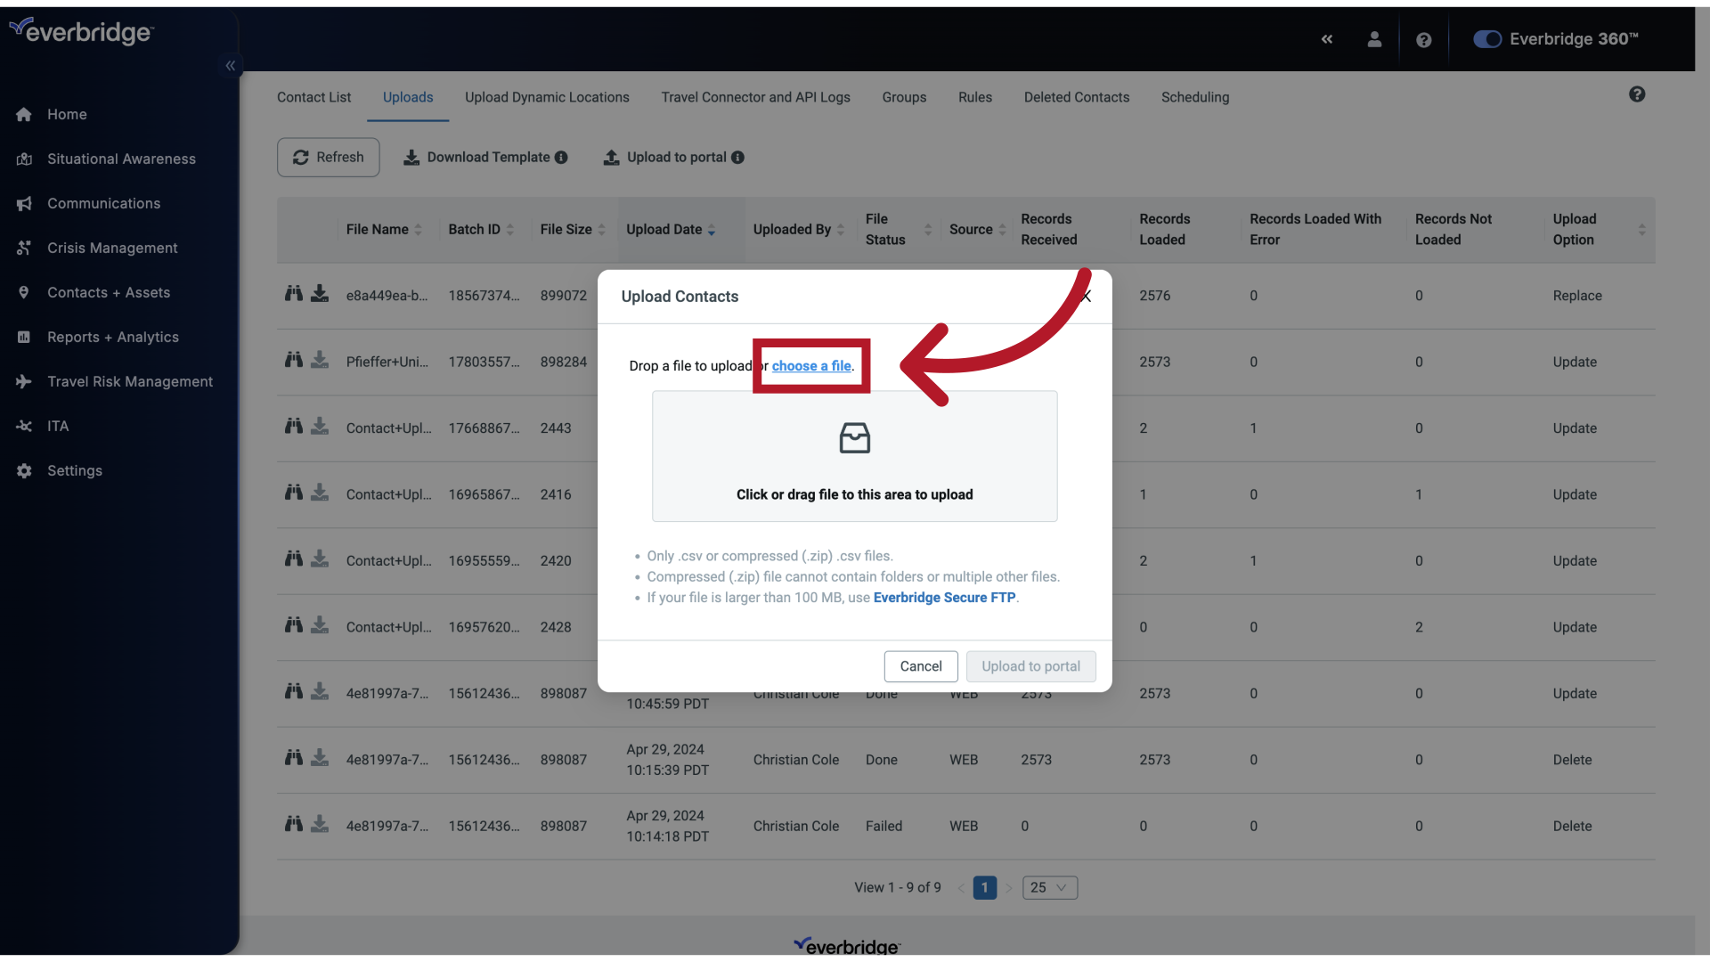Click the drag and drop file upload area
Viewport: 1710px width, 962px height.
(854, 456)
